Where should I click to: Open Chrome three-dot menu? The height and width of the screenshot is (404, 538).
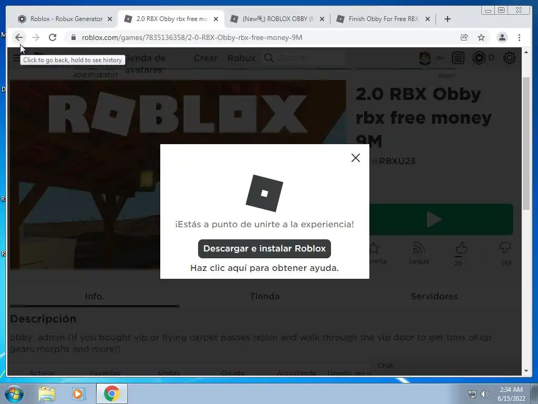pos(519,37)
